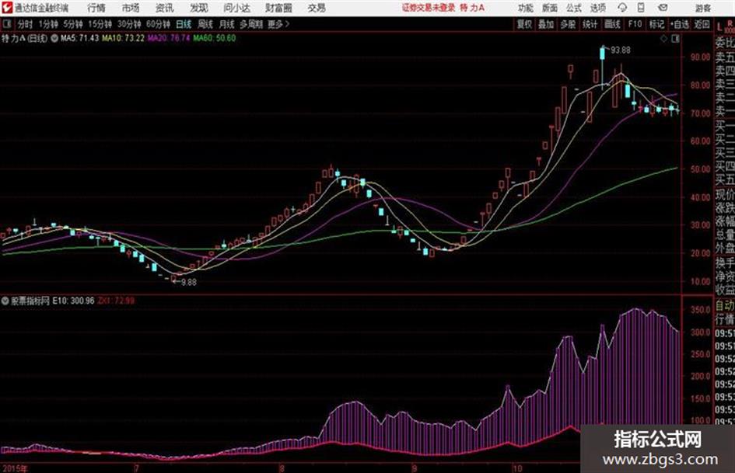
Task: Open the 选项 menu
Action: (597, 8)
